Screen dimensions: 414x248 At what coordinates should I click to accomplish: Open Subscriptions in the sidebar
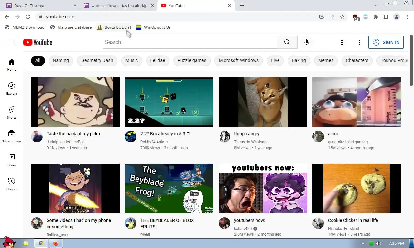click(x=12, y=136)
